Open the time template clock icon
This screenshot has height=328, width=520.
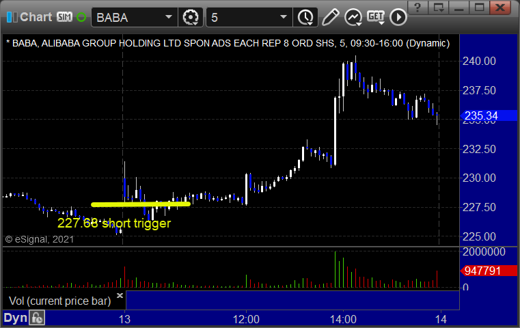(305, 17)
